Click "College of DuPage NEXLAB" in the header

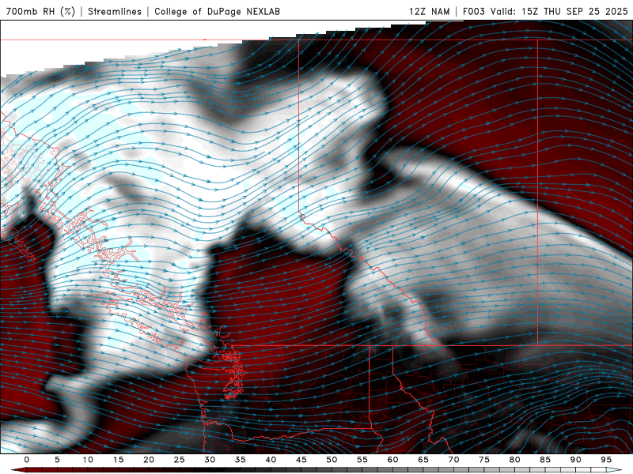217,11
